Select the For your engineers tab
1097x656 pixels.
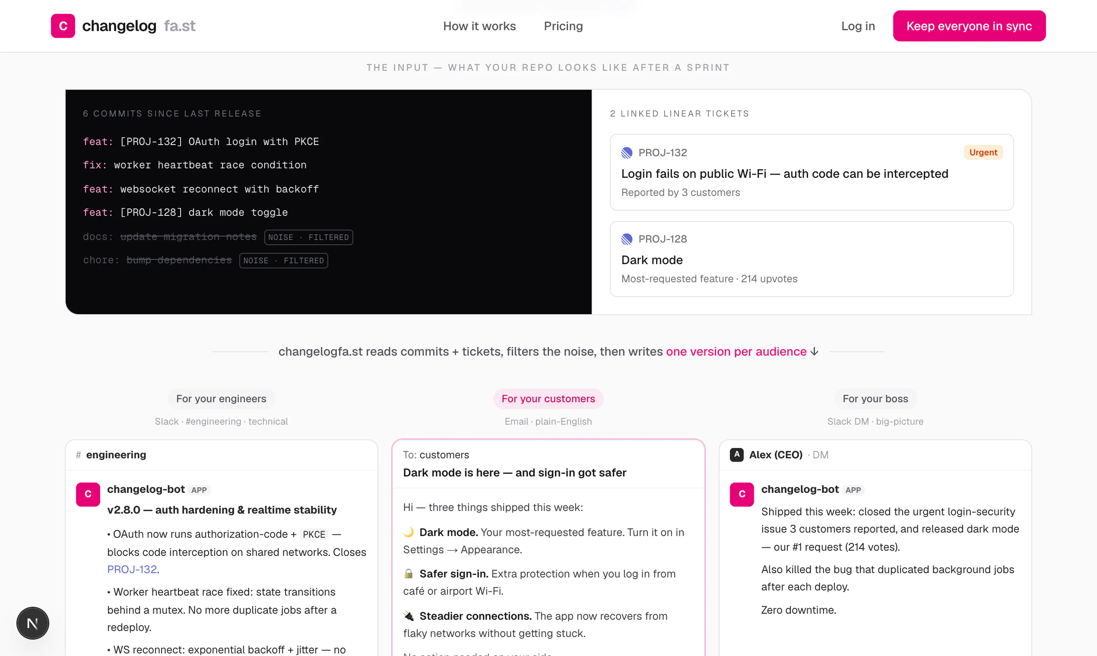pyautogui.click(x=221, y=399)
